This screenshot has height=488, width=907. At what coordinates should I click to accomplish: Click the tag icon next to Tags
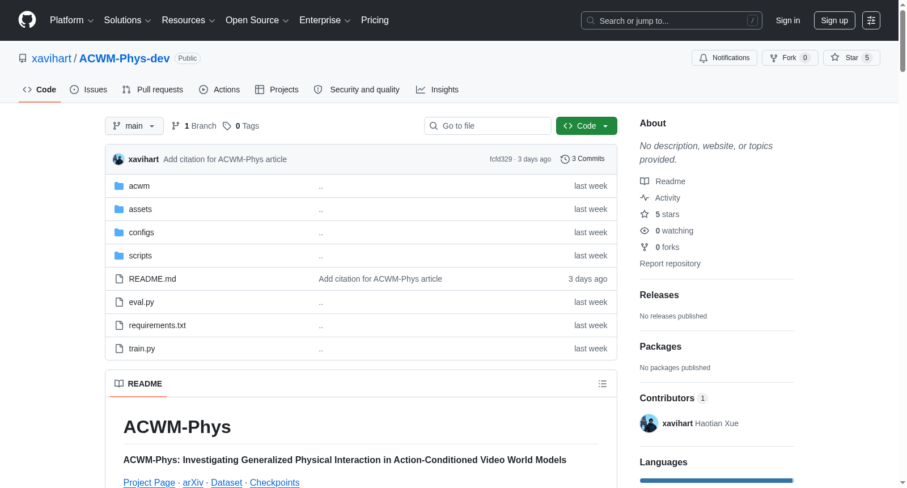[227, 126]
